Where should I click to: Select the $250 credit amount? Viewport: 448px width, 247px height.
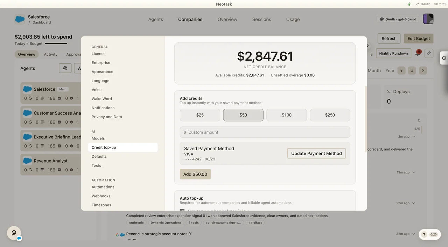point(330,115)
